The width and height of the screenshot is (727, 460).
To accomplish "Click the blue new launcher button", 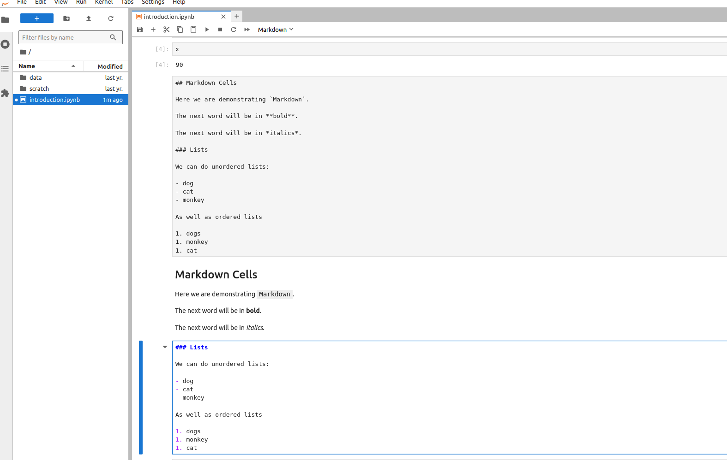I will tap(37, 18).
